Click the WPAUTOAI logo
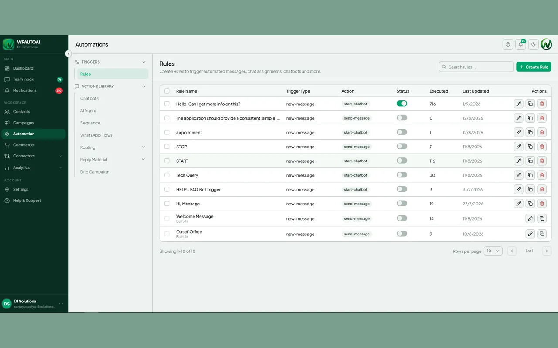The height and width of the screenshot is (348, 558). [9, 44]
